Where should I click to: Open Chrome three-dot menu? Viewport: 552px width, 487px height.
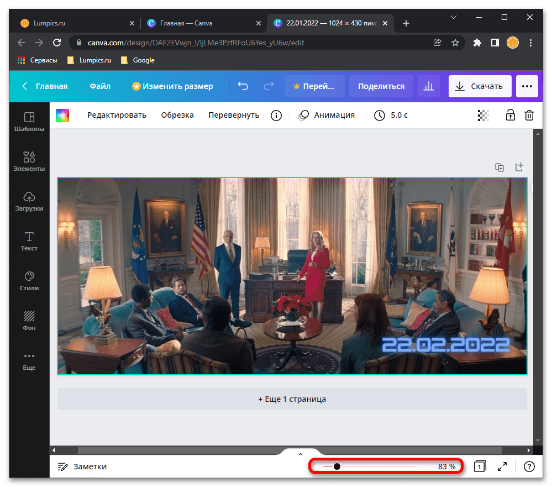(530, 43)
